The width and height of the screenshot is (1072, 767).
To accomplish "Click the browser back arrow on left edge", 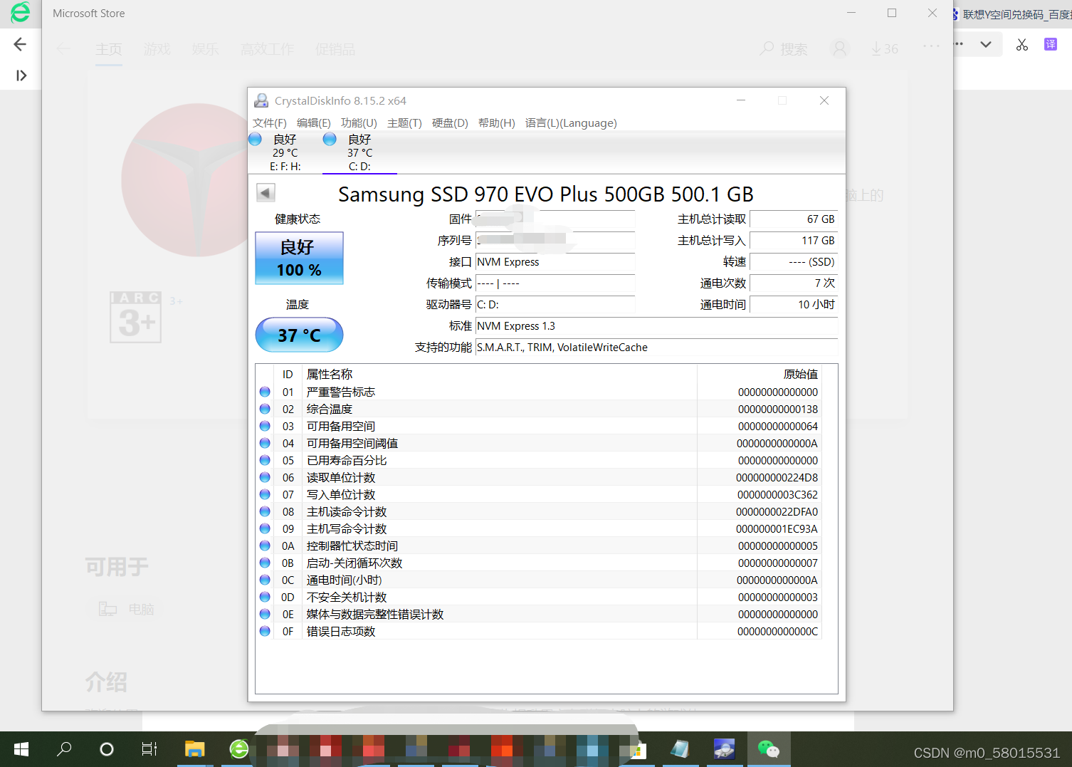I will tap(20, 44).
